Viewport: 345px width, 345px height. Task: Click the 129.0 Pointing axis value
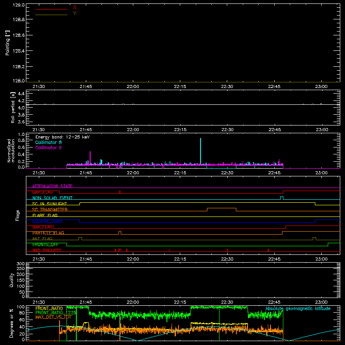(x=19, y=5)
